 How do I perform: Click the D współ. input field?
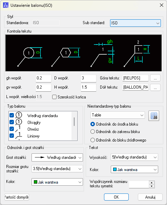click(x=88, y=78)
